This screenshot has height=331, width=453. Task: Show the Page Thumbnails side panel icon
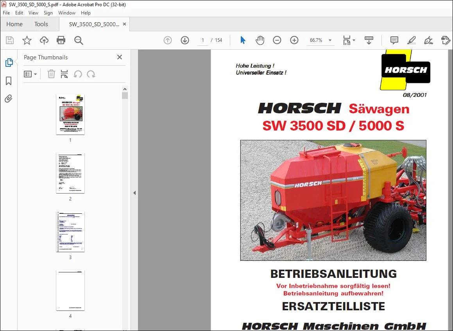[x=9, y=63]
